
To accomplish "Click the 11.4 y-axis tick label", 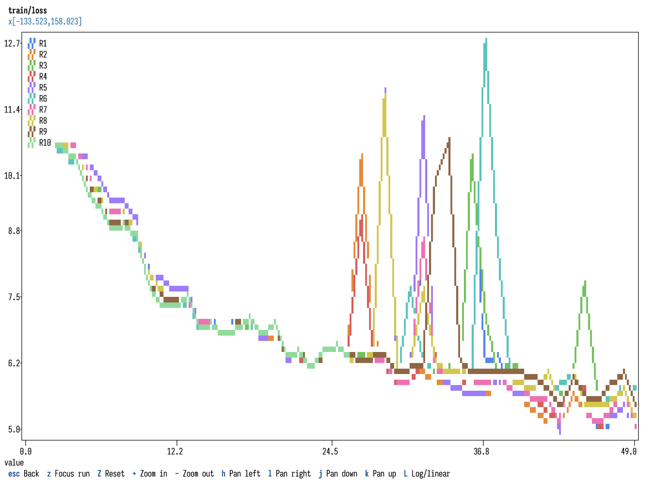I will click(x=12, y=110).
